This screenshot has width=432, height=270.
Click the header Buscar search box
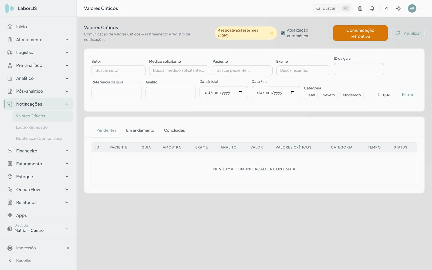coord(333,8)
